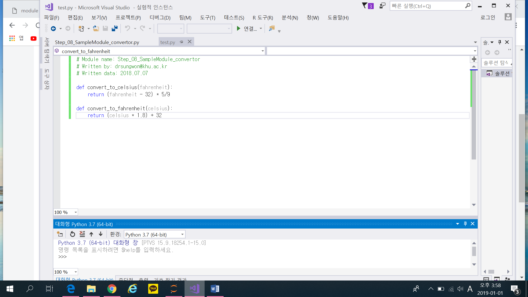Click the editor split view handle
Image resolution: width=528 pixels, height=297 pixels.
[474, 59]
